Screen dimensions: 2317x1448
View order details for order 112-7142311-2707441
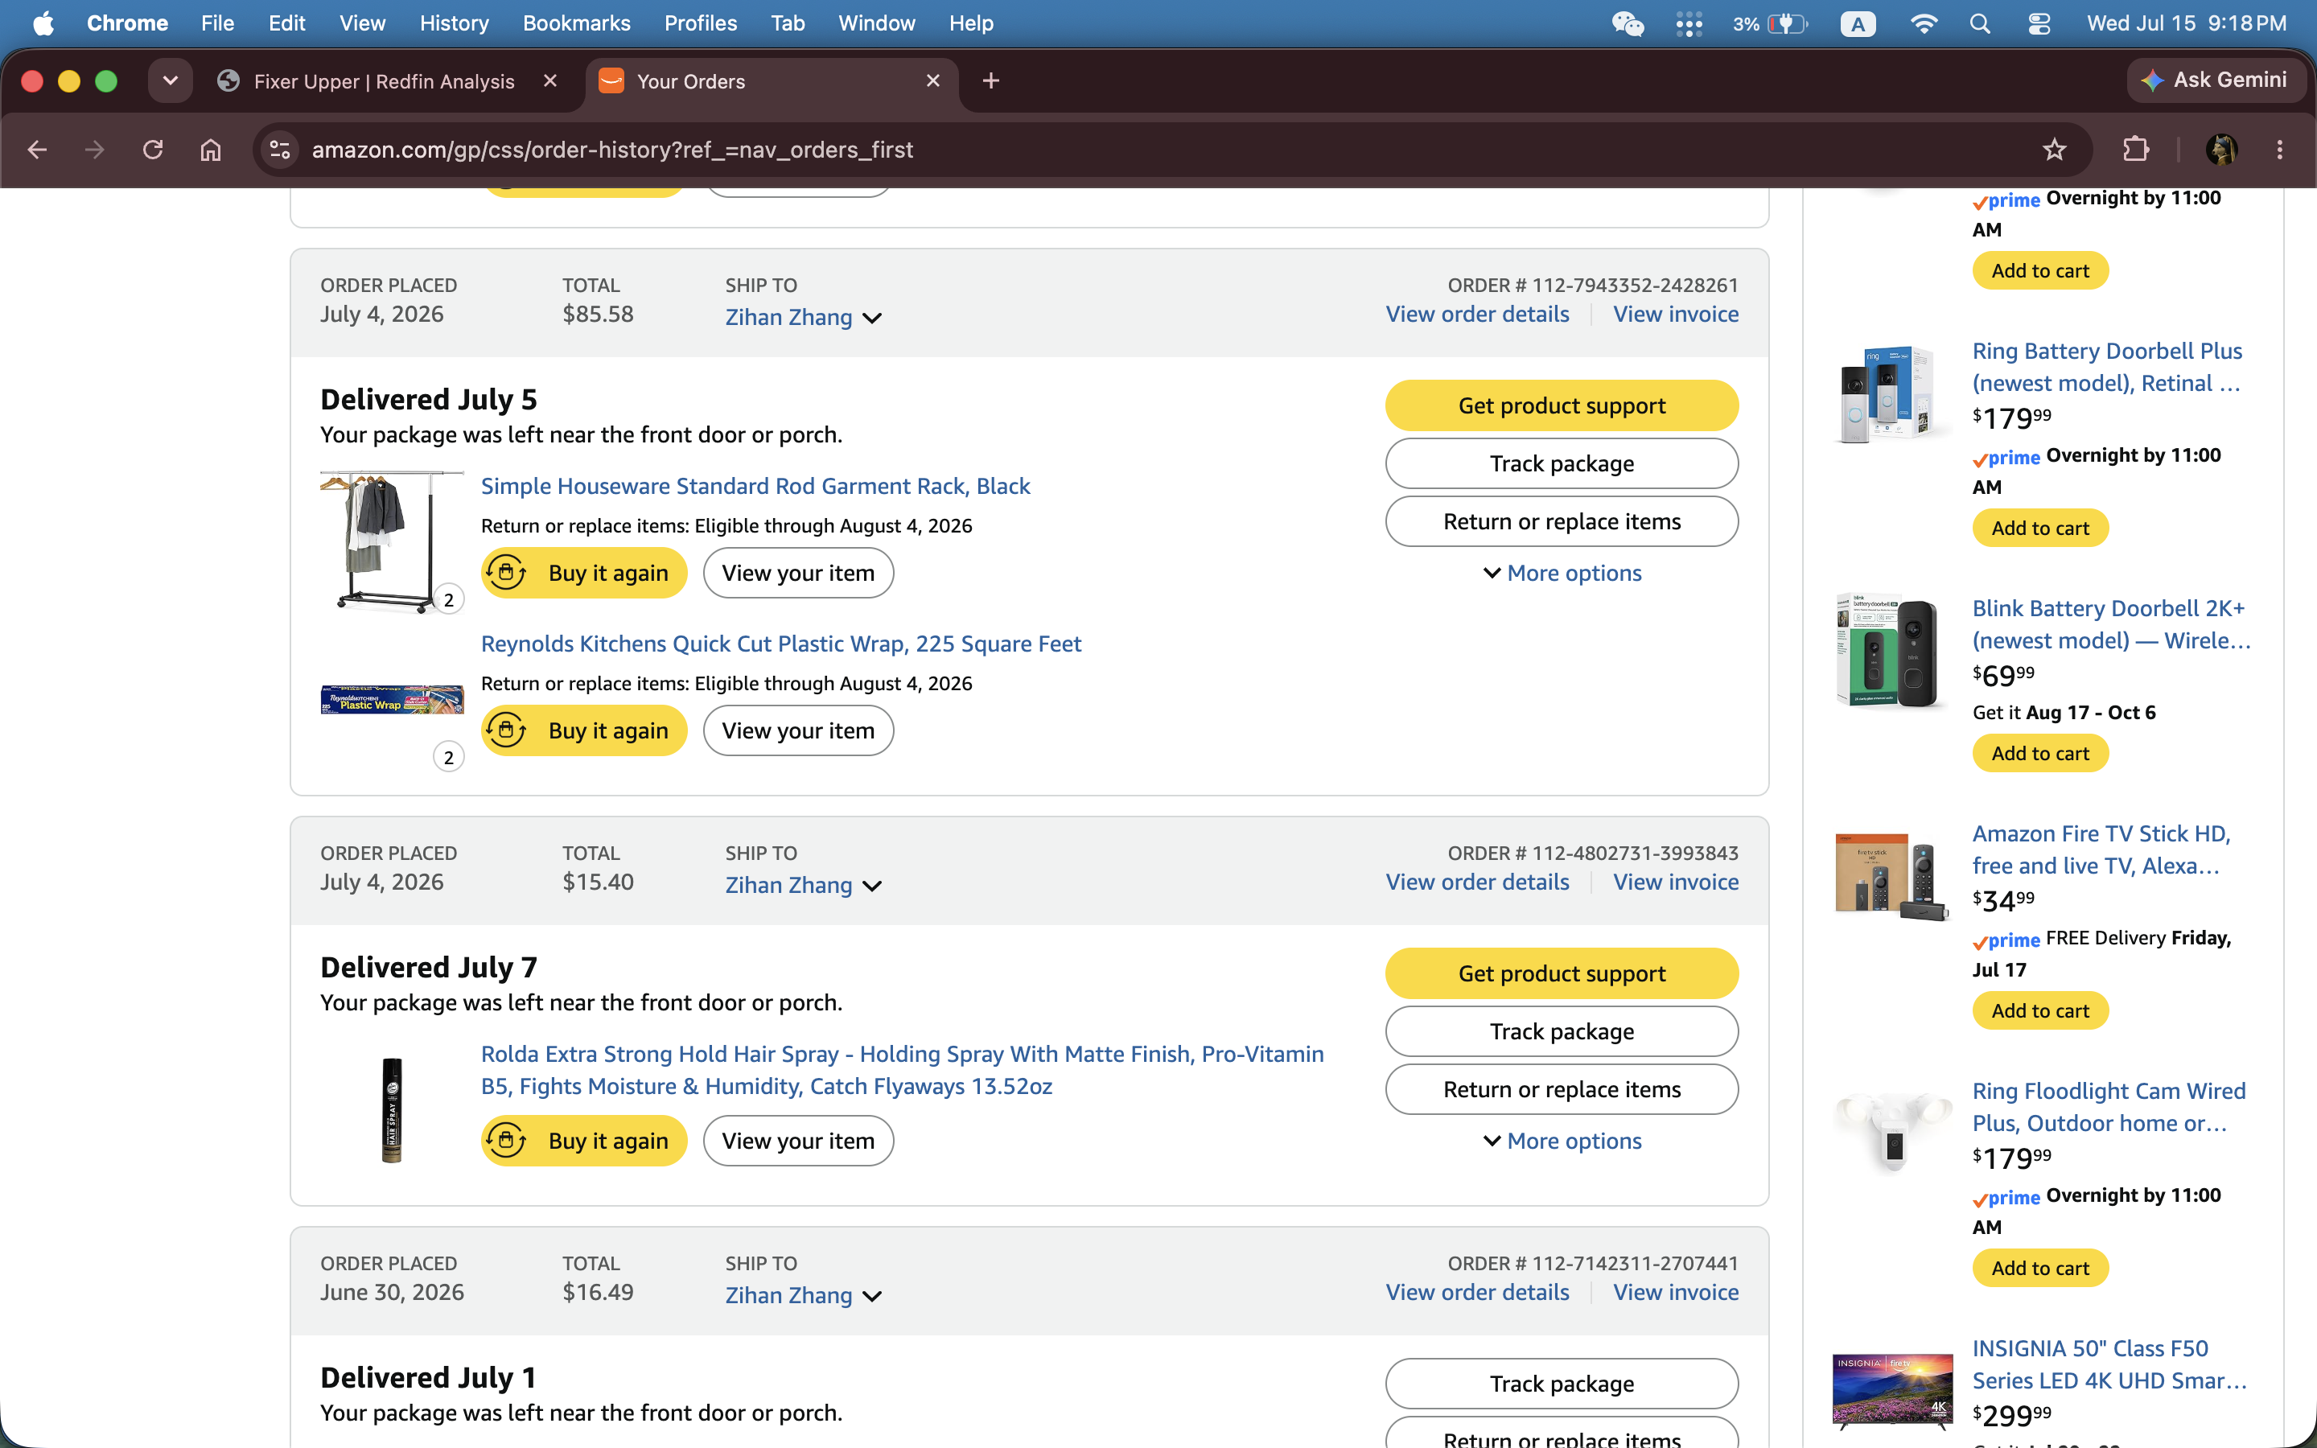click(1477, 1292)
